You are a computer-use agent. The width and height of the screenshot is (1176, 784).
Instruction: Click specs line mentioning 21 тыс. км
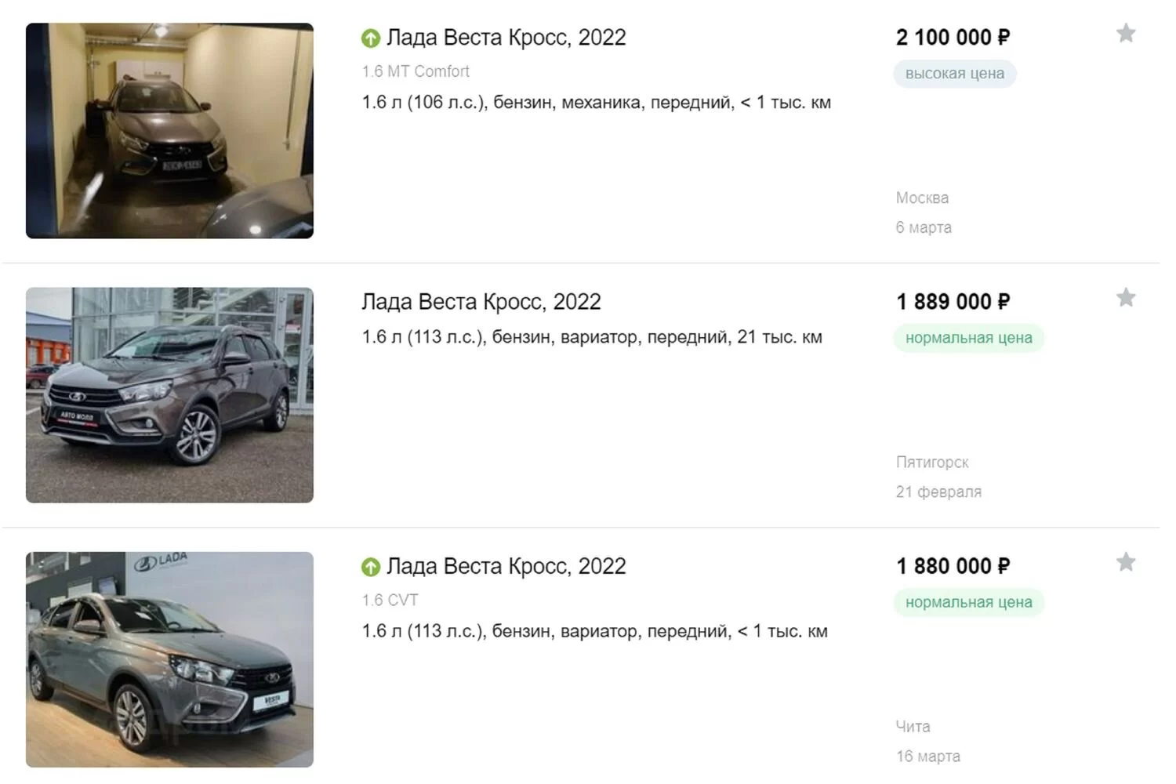pos(592,337)
